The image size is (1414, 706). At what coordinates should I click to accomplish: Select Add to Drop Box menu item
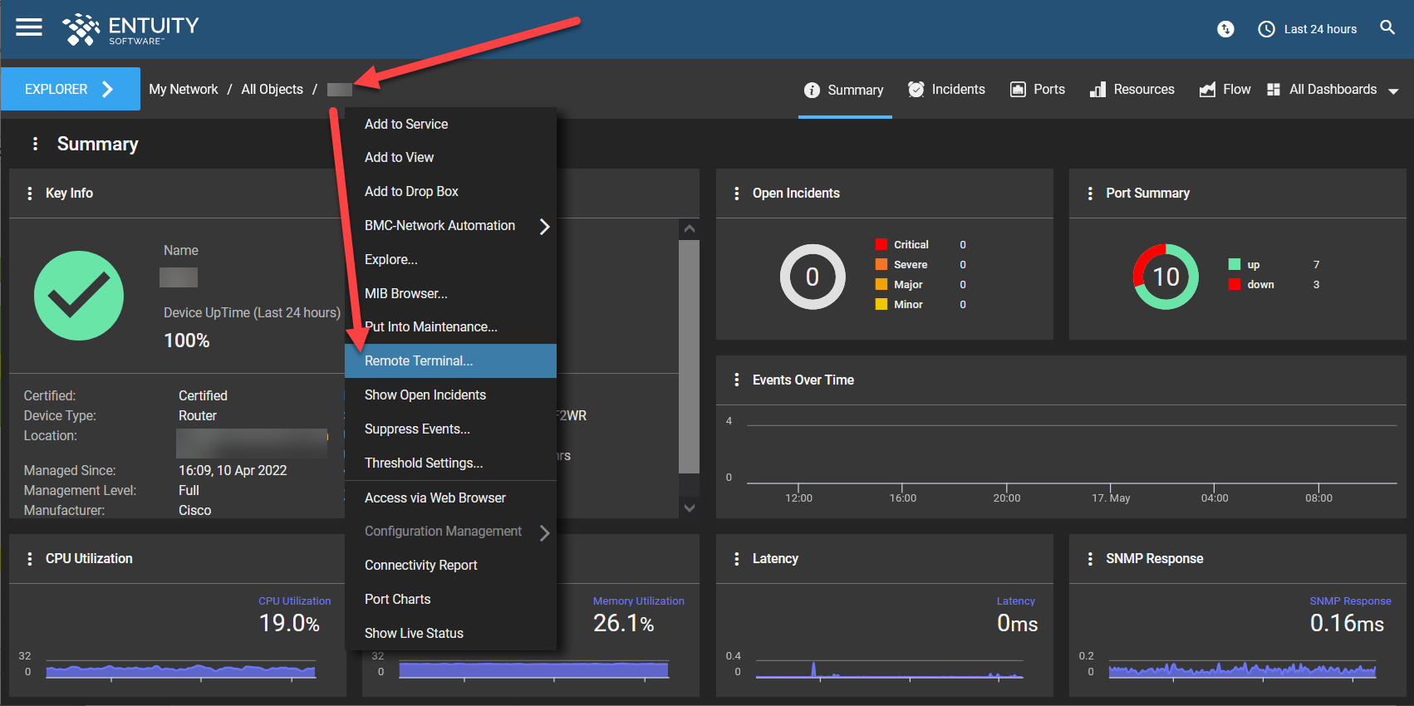(x=450, y=191)
